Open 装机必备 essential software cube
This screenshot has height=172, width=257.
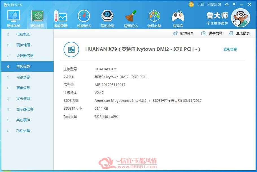(x=154, y=19)
